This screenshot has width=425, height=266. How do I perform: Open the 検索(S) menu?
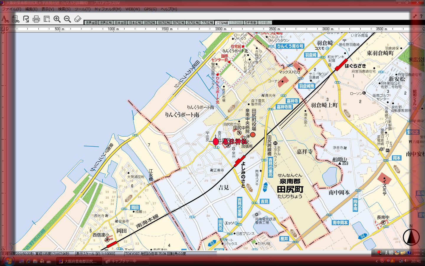click(64, 9)
